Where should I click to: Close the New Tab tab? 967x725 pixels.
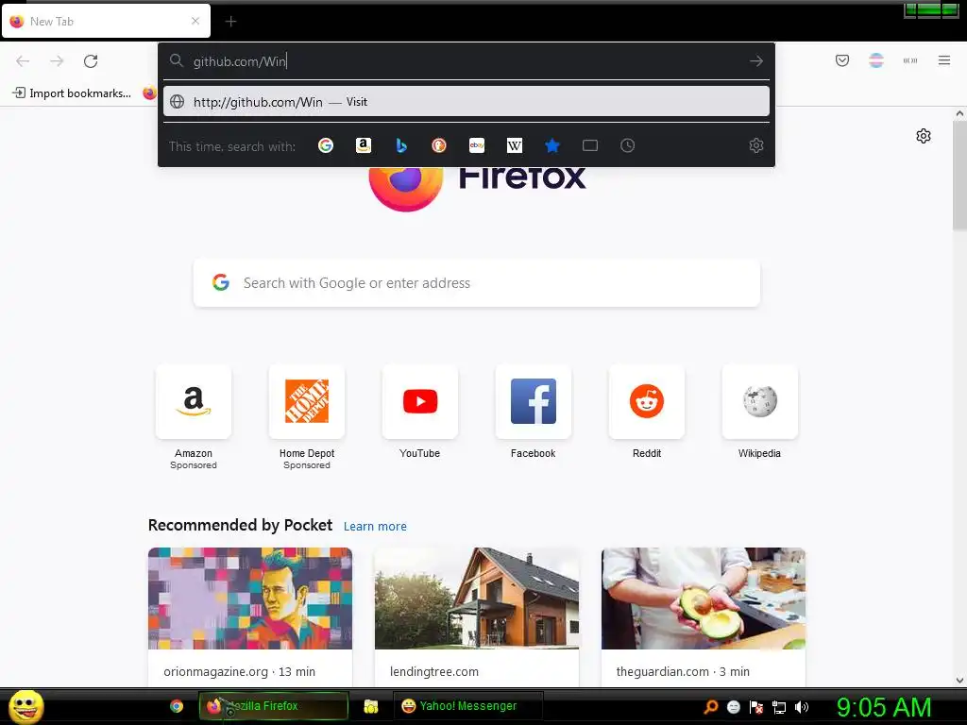(x=195, y=21)
